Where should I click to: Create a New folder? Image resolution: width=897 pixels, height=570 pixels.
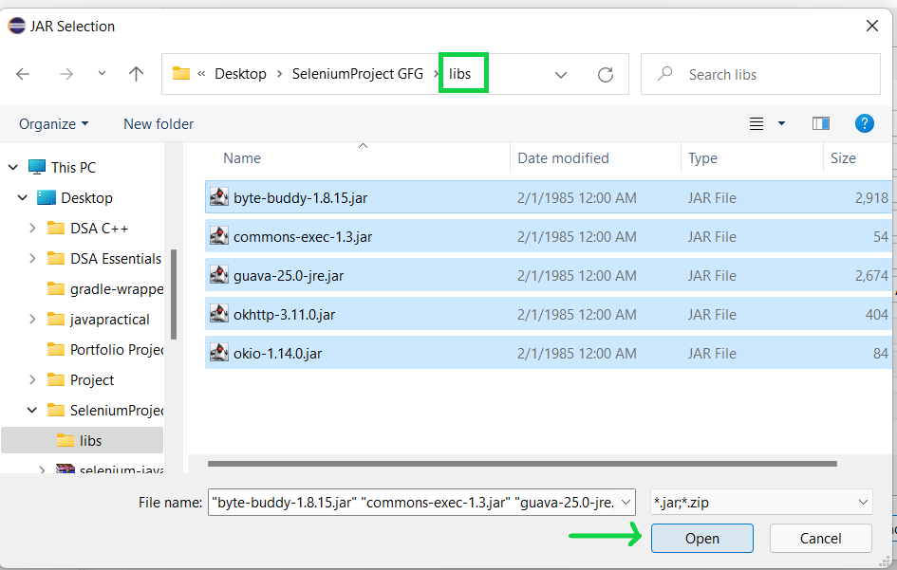coord(159,124)
